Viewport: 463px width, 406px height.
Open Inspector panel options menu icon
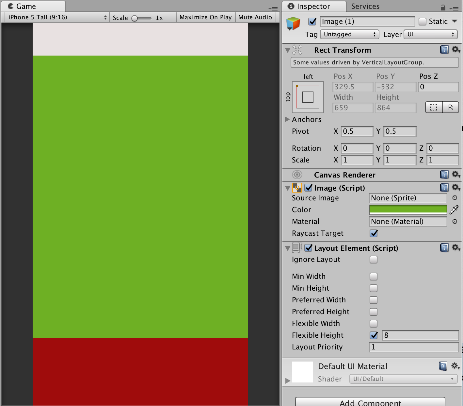(x=454, y=8)
